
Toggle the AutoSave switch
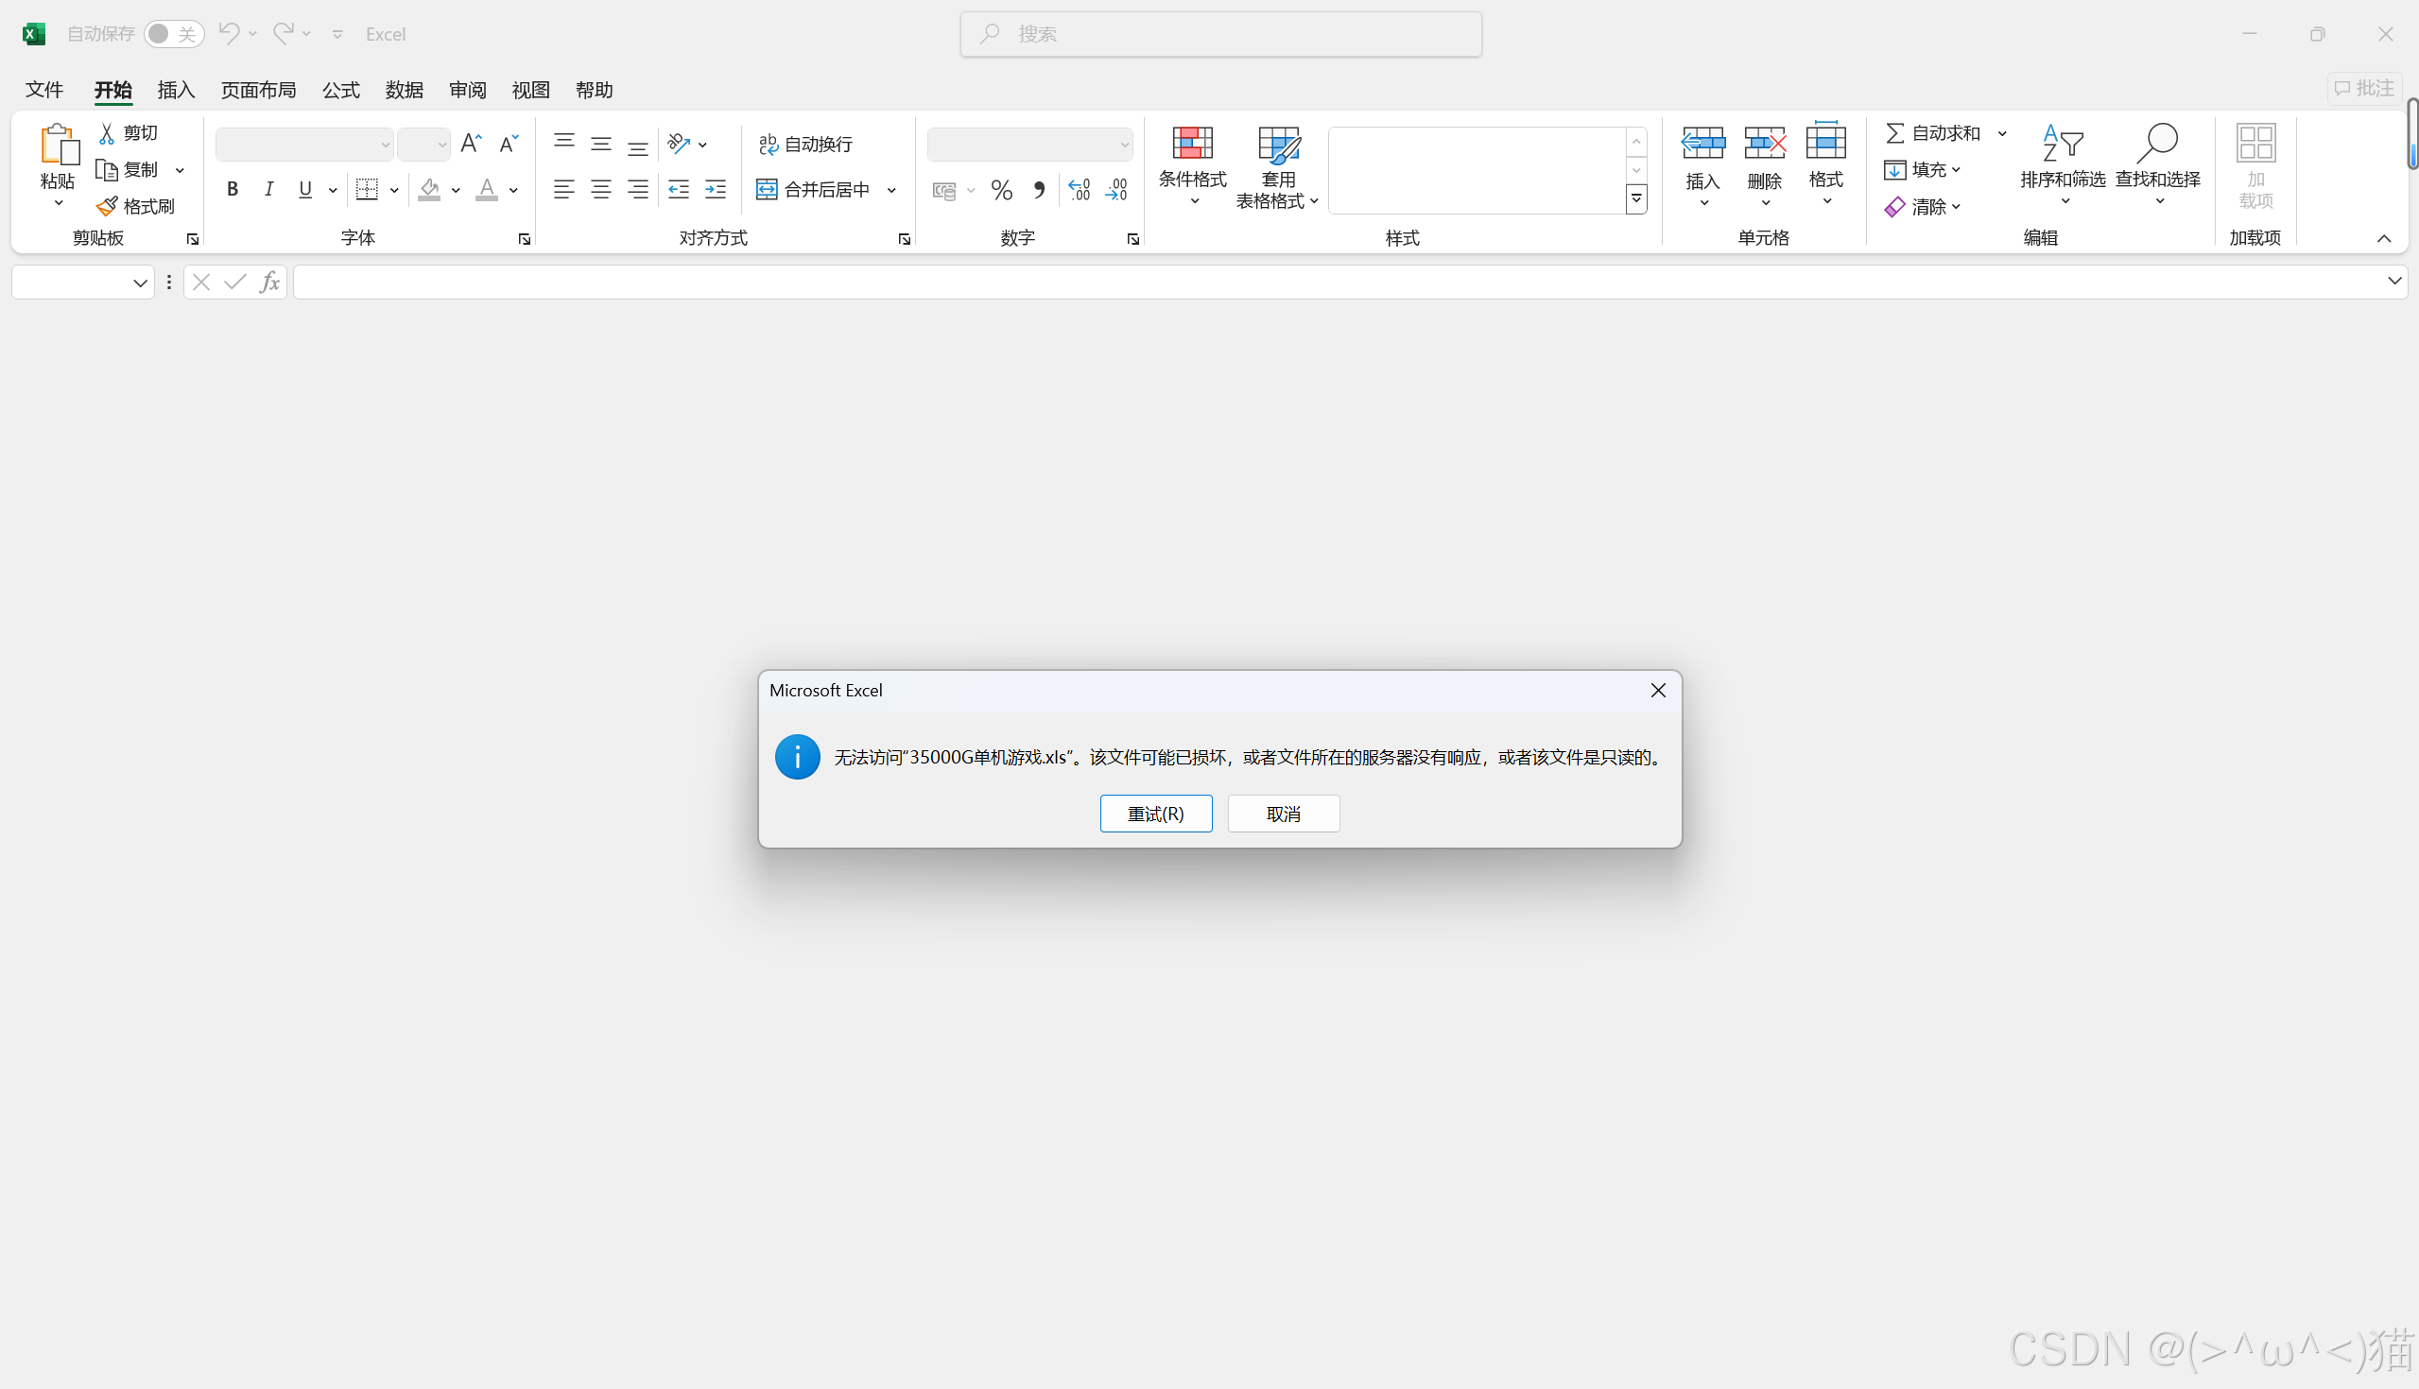tap(173, 34)
